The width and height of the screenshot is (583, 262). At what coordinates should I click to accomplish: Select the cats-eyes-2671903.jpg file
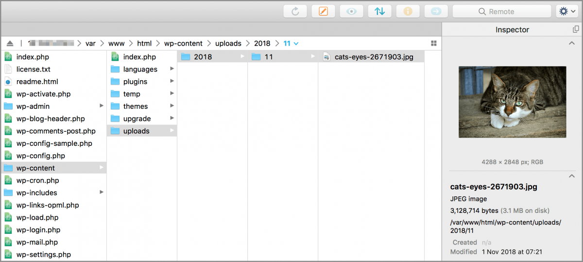pos(374,57)
